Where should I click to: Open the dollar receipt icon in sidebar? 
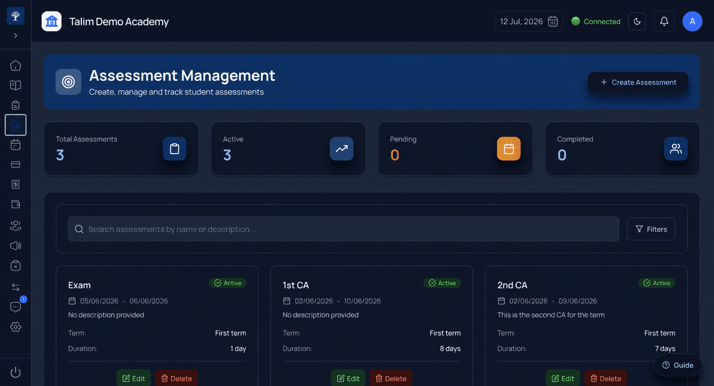[x=15, y=184]
